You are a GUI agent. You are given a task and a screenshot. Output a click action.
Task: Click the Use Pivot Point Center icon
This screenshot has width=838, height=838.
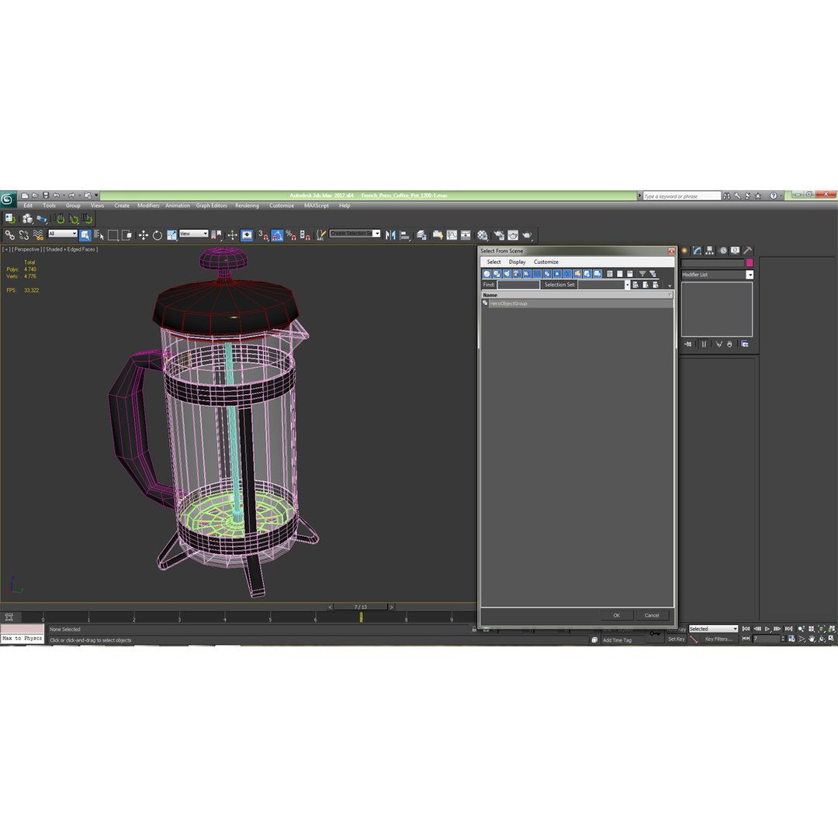point(216,235)
